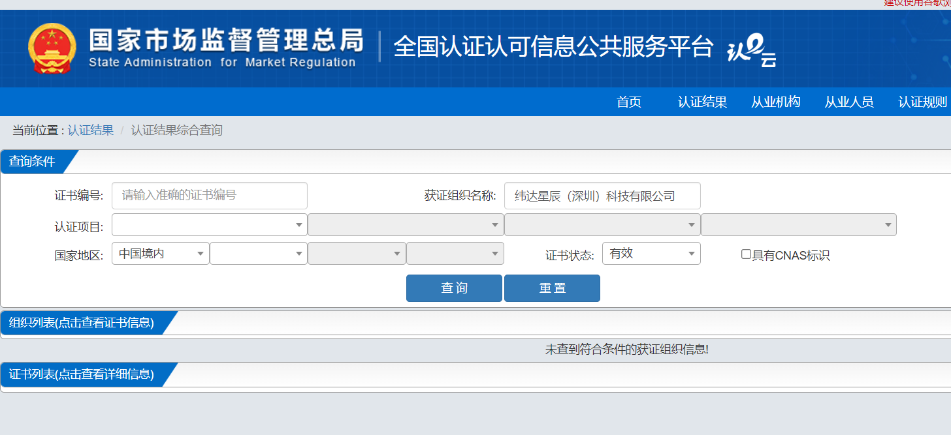Open the third 国家地区 dropdown
Viewport: 951px width, 435px height.
coord(357,254)
